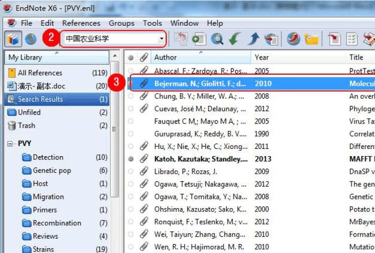Select Bejerman, N. 2010 reference row
Viewport: 375px width, 253px height.
click(252, 83)
